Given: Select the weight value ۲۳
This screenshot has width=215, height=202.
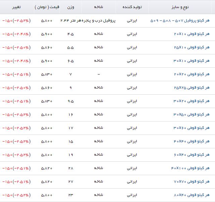Looking at the screenshot, I should pos(71,195).
